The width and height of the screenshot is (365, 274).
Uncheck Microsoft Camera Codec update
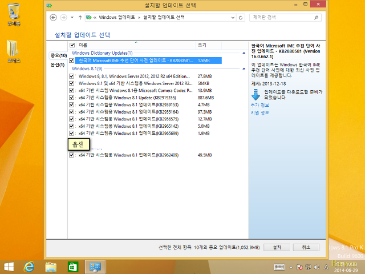coord(71,91)
